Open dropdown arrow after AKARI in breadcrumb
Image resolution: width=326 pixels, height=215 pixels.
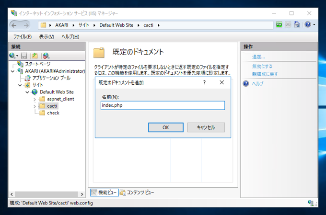pos(73,25)
